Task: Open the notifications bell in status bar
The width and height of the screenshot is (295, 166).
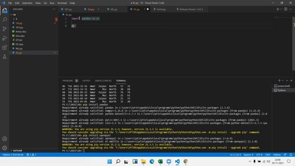Action: point(291,155)
